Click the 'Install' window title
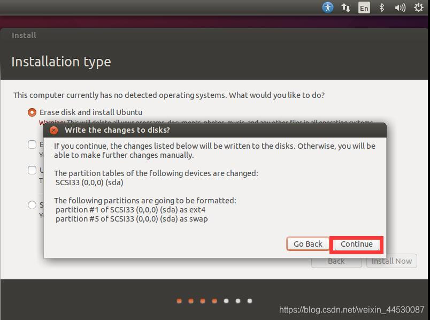The image size is (430, 320). point(24,35)
